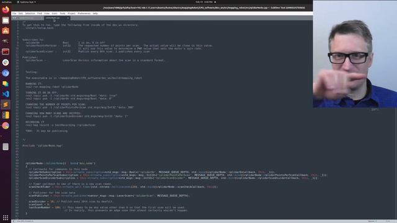Open the View menu

(47, 14)
